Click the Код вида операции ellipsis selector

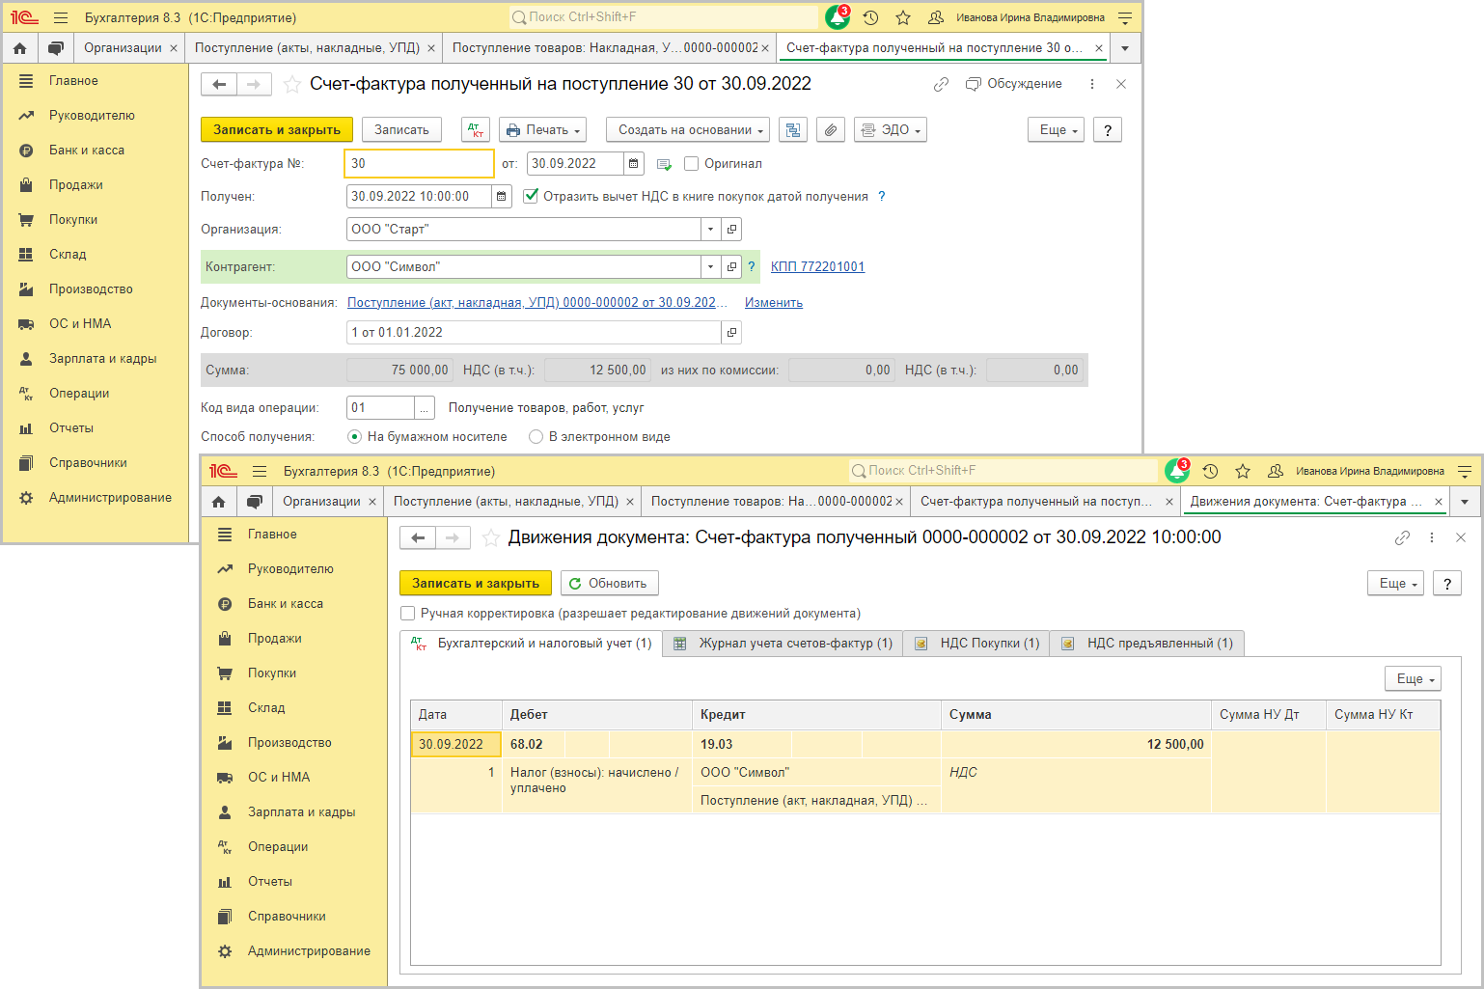(x=425, y=408)
